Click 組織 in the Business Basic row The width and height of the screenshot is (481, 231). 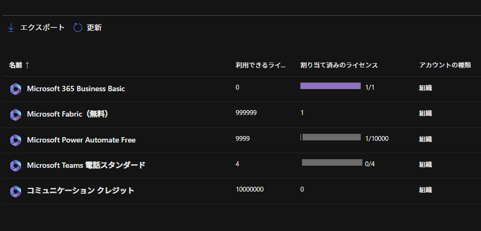426,88
